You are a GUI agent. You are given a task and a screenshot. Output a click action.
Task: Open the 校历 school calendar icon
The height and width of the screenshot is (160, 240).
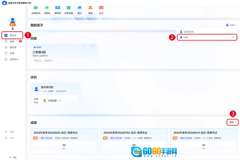tap(101, 8)
